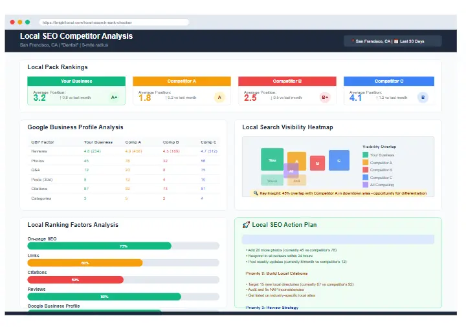Click the orange Links progress bar
466x327 pixels.
click(x=124, y=263)
